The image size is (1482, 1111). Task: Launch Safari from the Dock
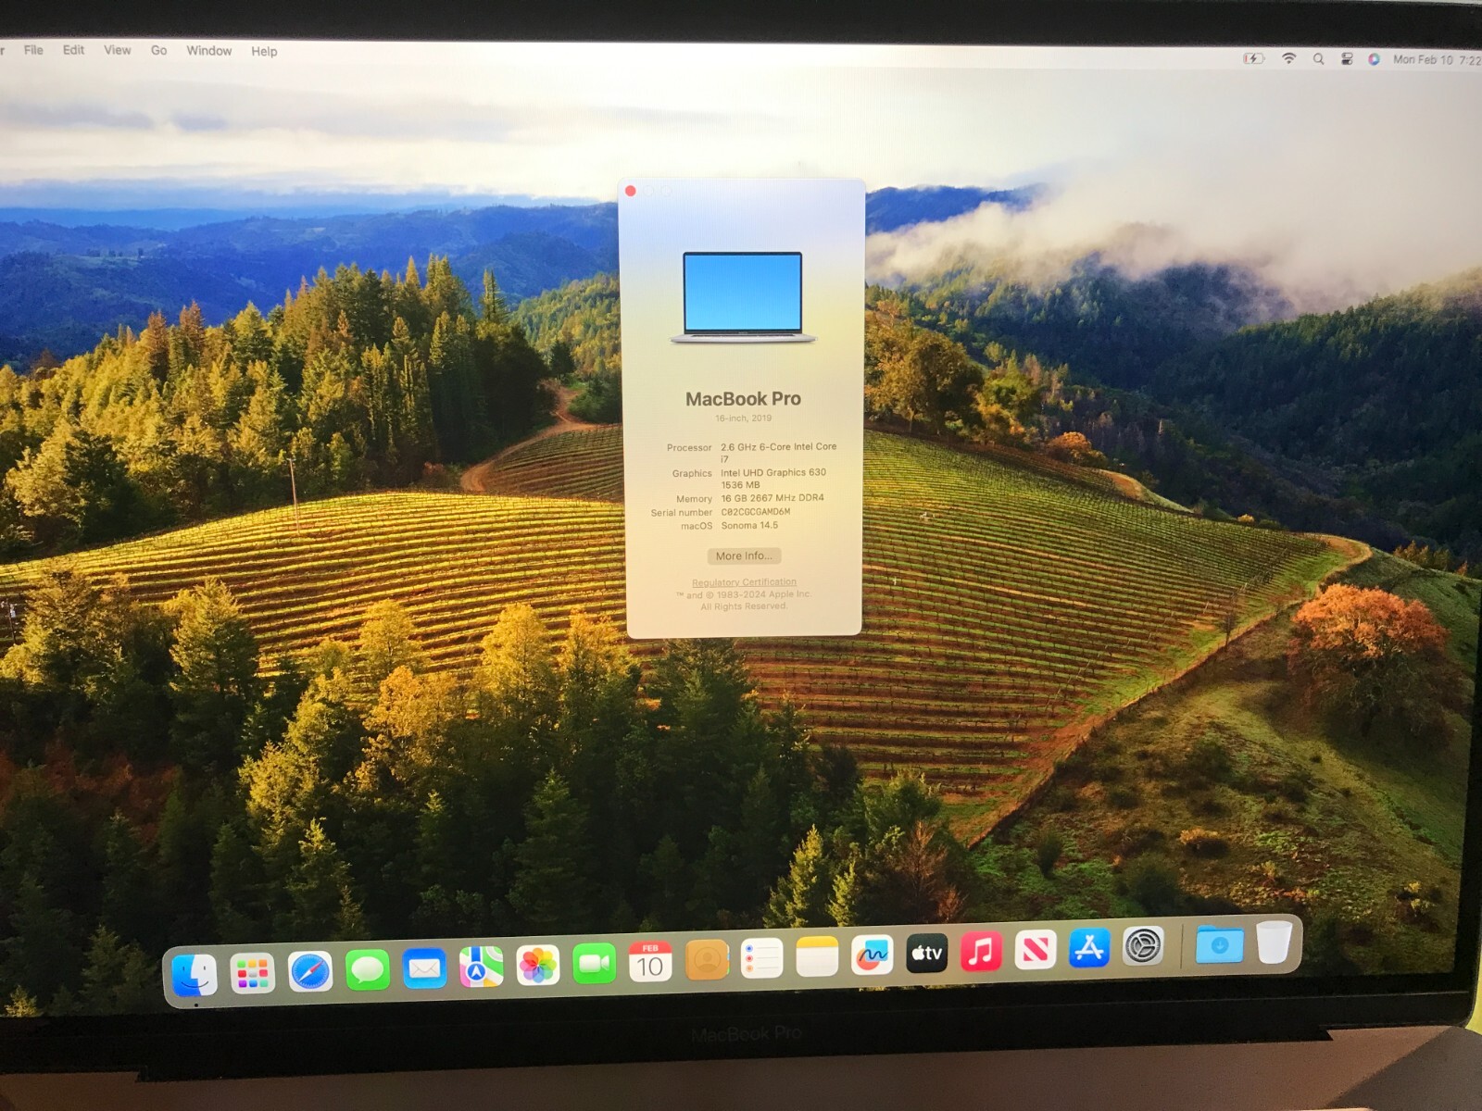click(x=310, y=972)
